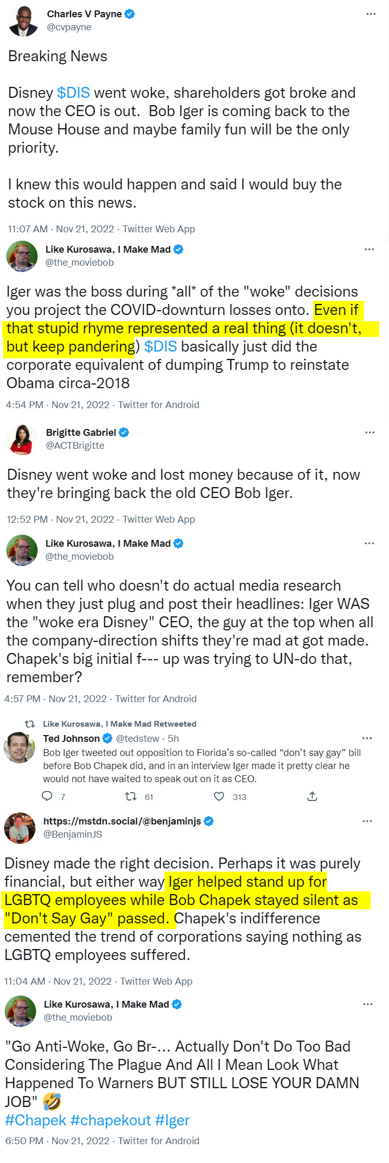This screenshot has height=1163, width=389.
Task: Click the verified badge next to BenjaminJS name
Action: (x=209, y=821)
